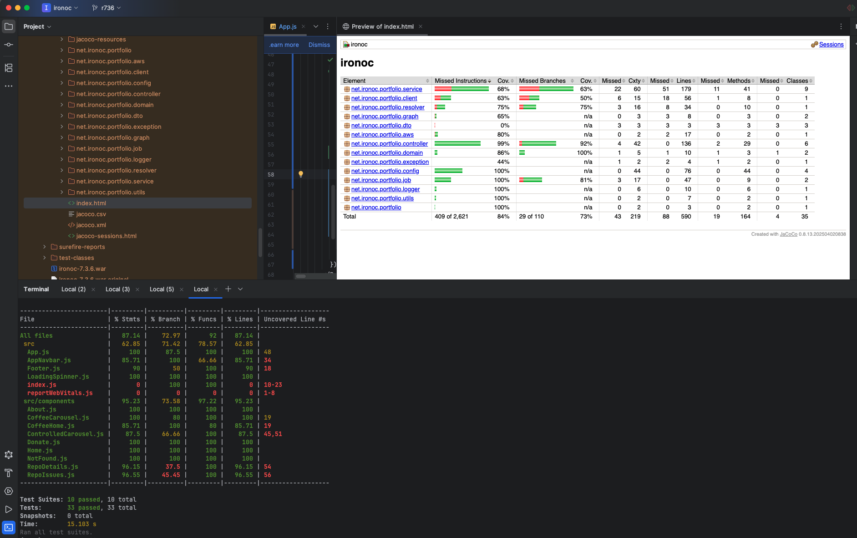Click the green inspection checkmark in the editor
857x538 pixels.
coord(330,60)
